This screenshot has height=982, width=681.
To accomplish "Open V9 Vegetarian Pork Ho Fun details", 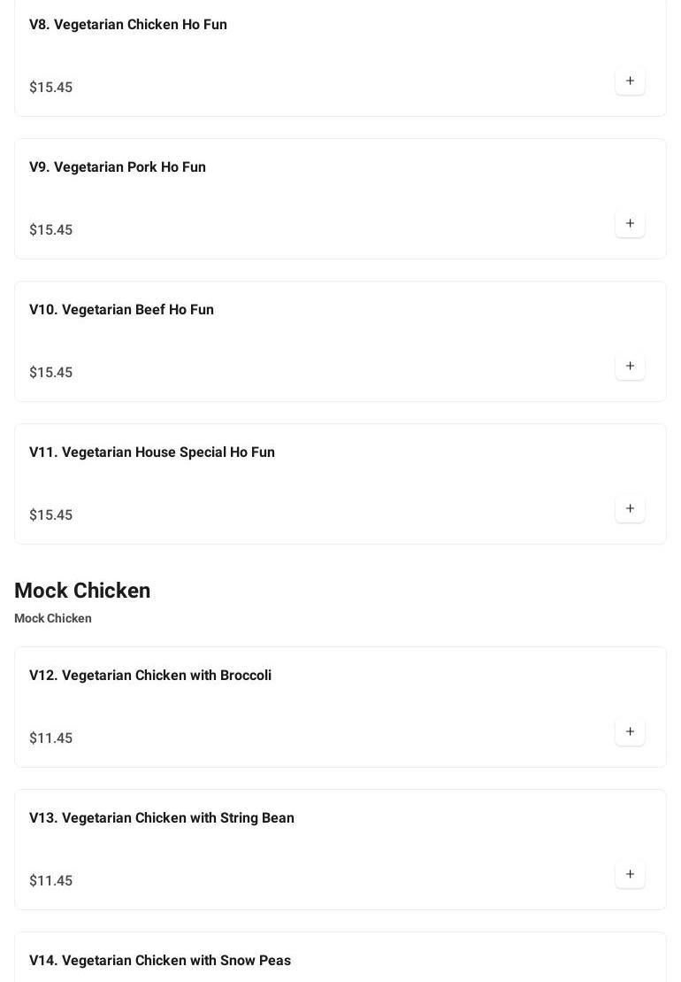I will [118, 167].
